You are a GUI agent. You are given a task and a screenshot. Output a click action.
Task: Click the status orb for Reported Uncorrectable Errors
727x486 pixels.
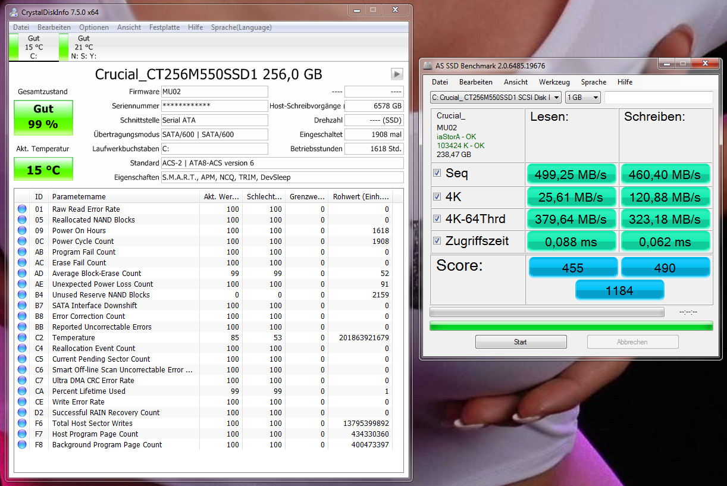pos(22,327)
